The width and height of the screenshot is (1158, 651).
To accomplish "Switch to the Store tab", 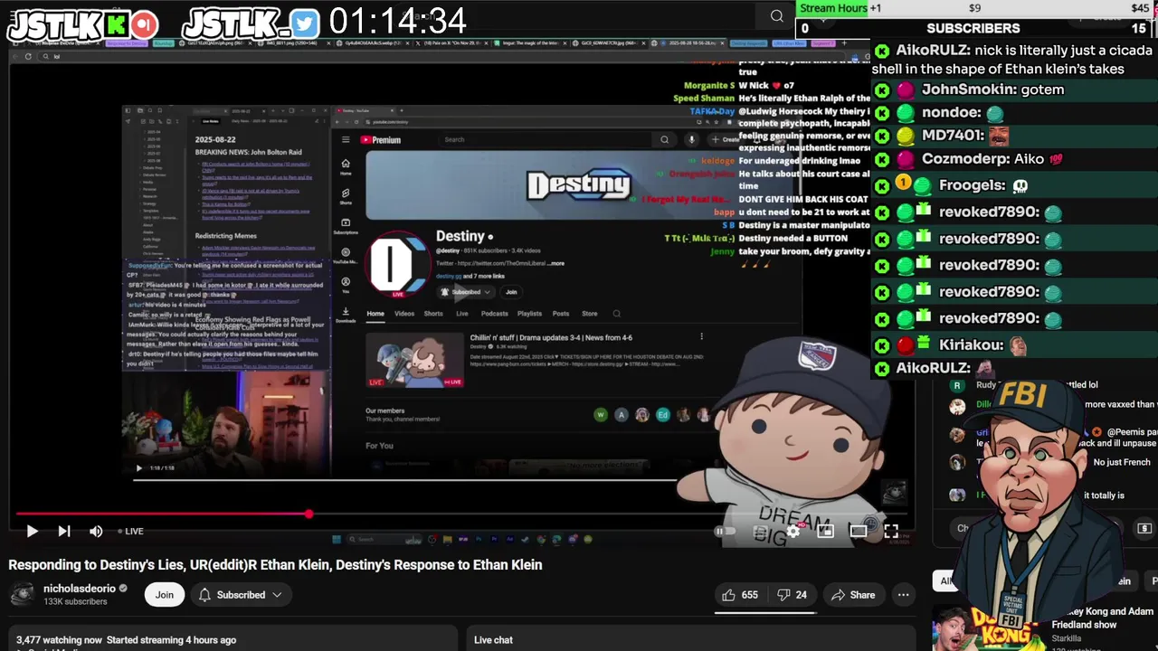I will coord(590,314).
